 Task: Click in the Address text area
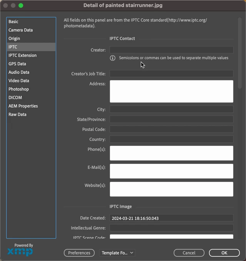click(x=171, y=91)
